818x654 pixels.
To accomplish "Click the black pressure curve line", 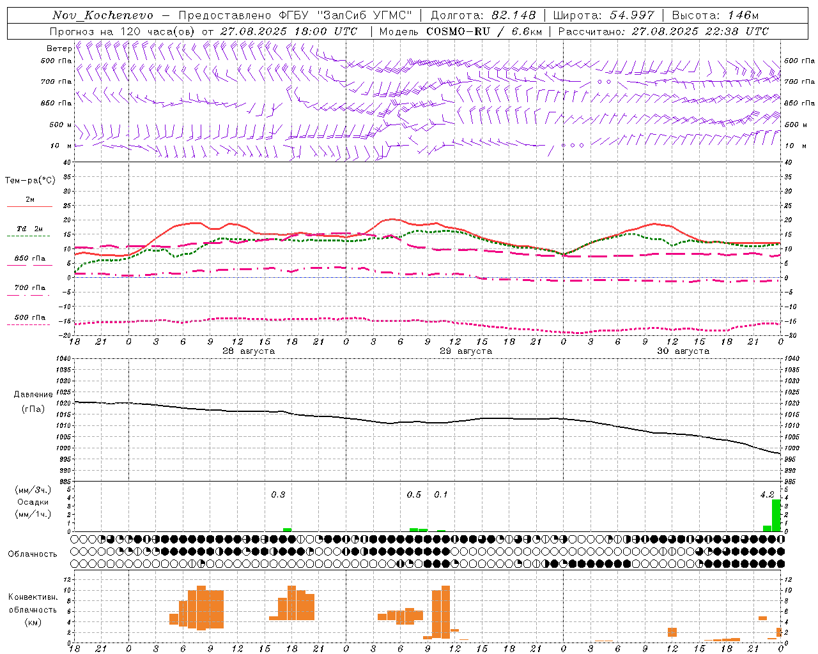I will coord(428,422).
